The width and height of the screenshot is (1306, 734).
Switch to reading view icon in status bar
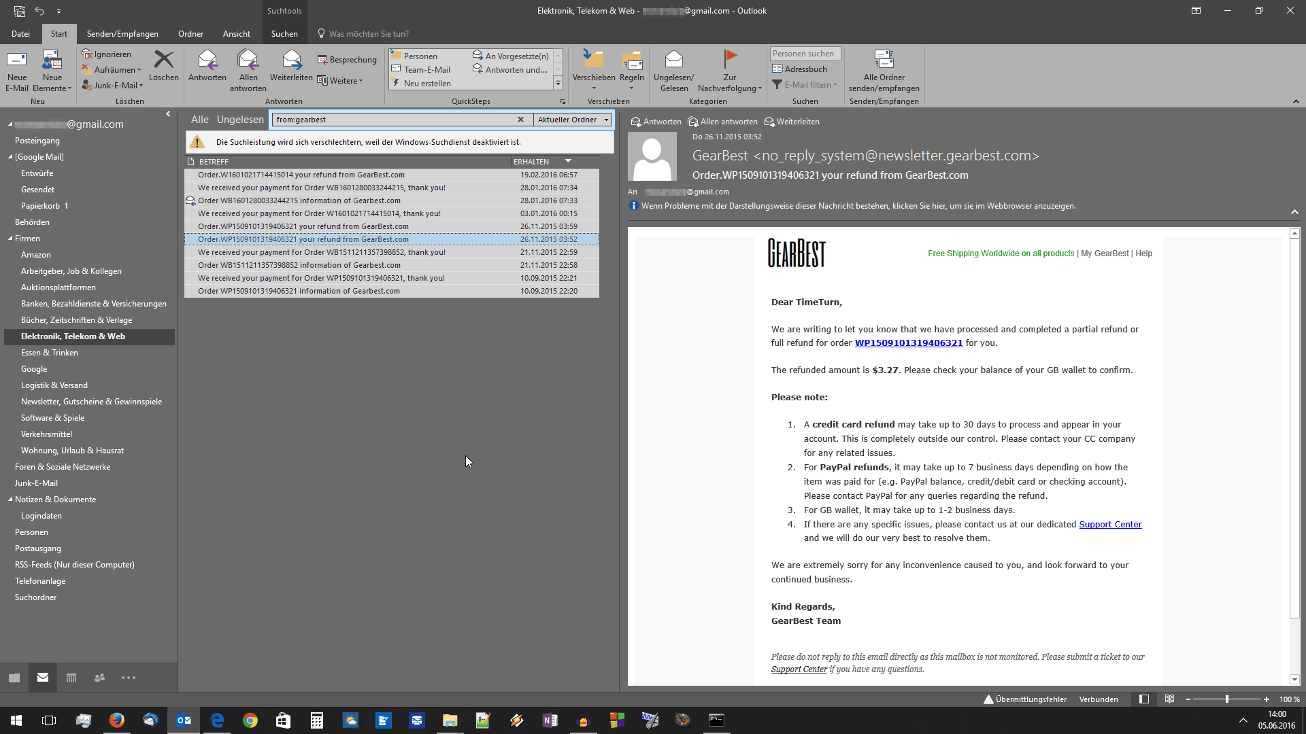tap(1169, 699)
